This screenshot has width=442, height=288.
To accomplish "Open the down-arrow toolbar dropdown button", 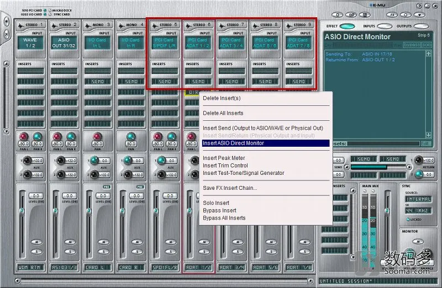I will (x=419, y=15).
